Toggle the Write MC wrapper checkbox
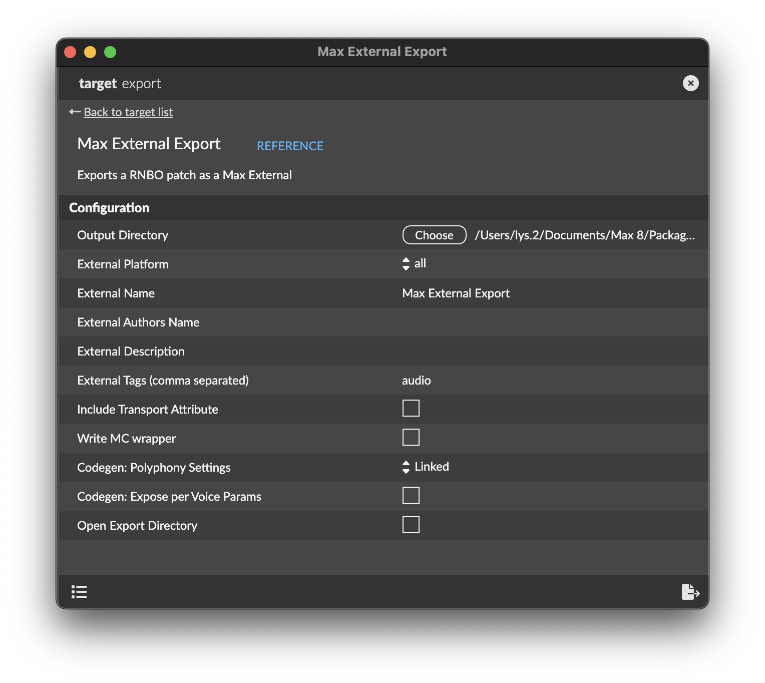This screenshot has width=765, height=683. pos(411,438)
